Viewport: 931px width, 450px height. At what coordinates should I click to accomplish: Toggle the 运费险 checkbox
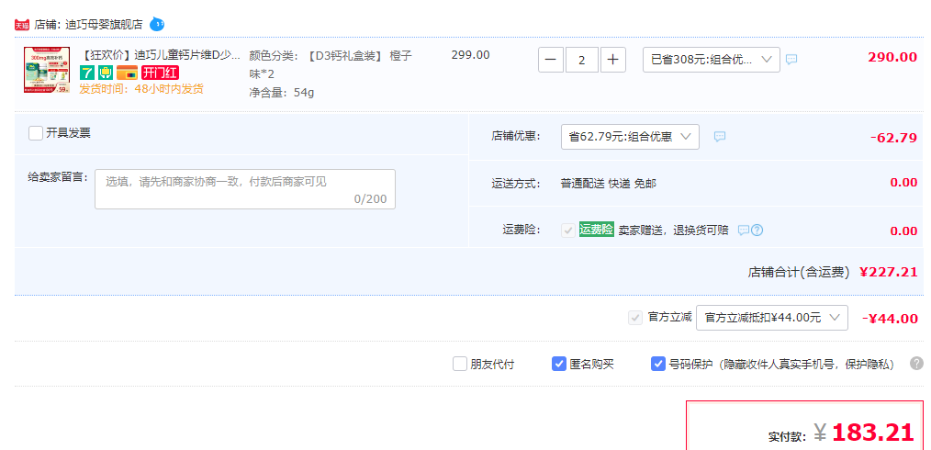click(568, 231)
